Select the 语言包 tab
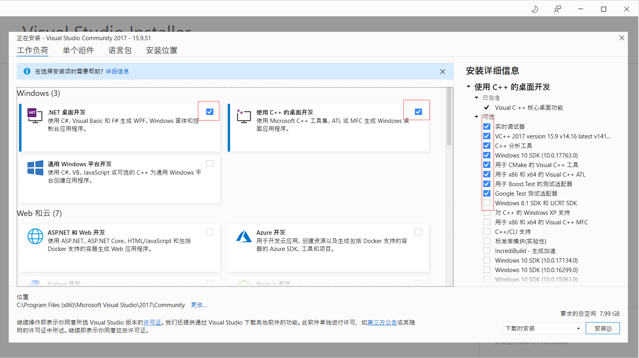 (120, 50)
